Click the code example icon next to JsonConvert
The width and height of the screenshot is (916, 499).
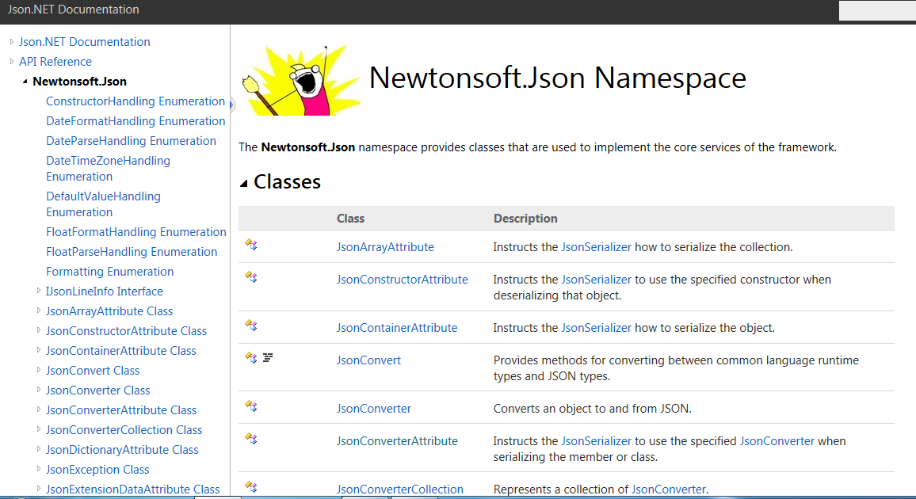click(x=268, y=357)
